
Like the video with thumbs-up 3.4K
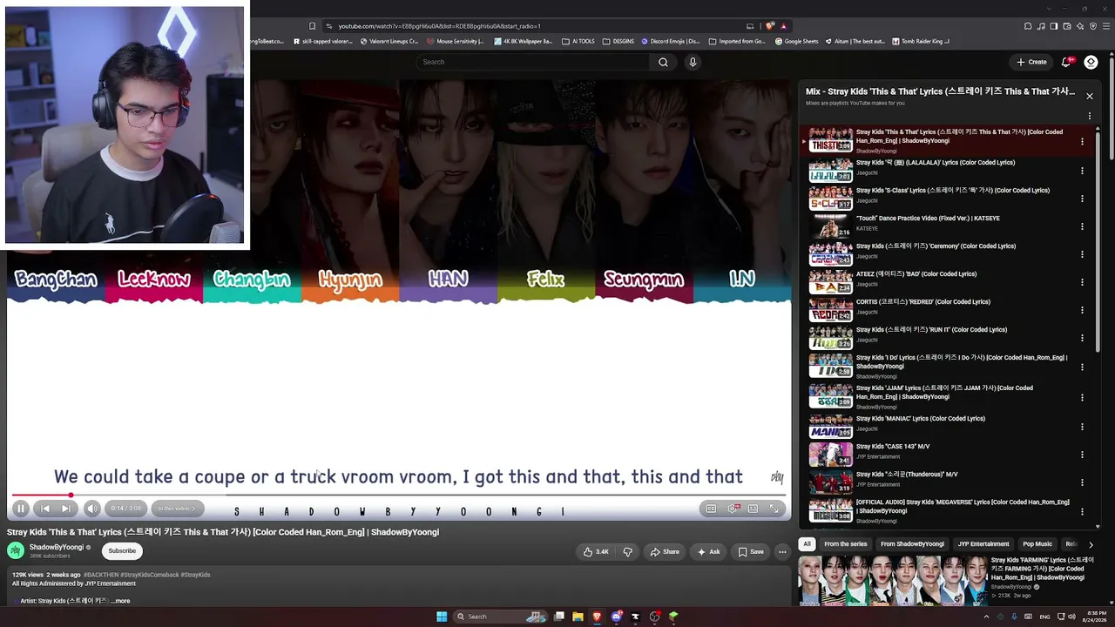[596, 551]
